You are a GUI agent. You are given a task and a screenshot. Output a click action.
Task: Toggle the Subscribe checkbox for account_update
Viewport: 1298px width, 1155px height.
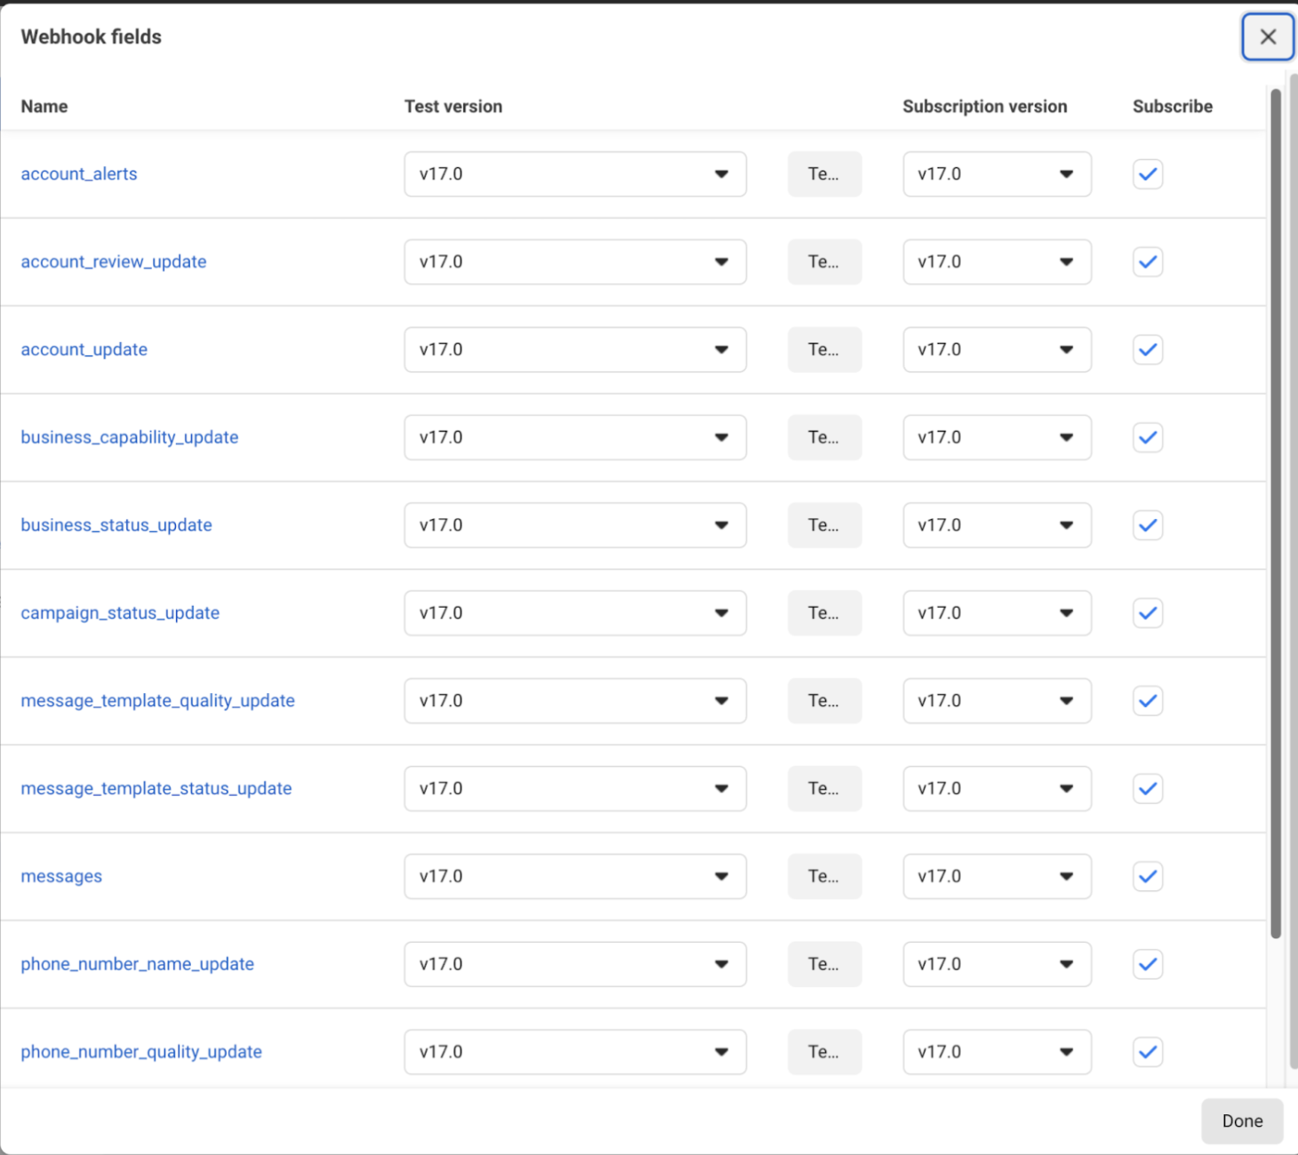pos(1147,349)
